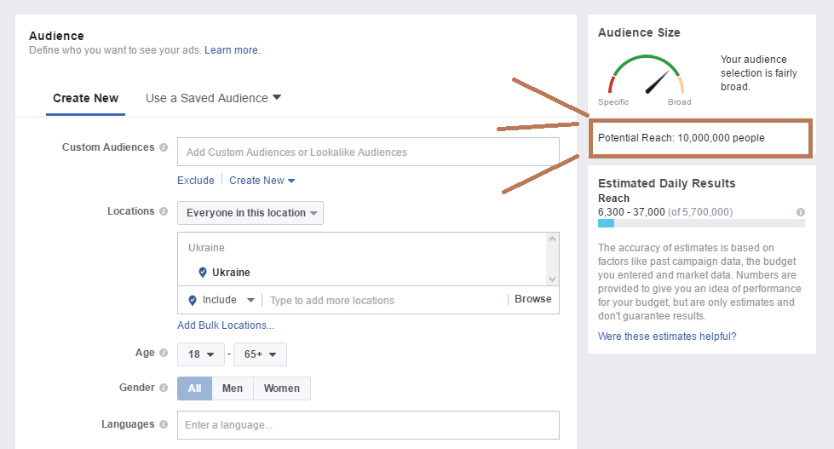Screen dimensions: 834x449
Task: Click the Ukraine location pin icon
Action: 203,273
